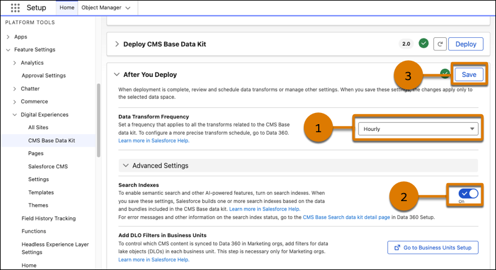This screenshot has width=496, height=270.
Task: Expand the Deploy CMS Base Data Kit section
Action: [117, 44]
